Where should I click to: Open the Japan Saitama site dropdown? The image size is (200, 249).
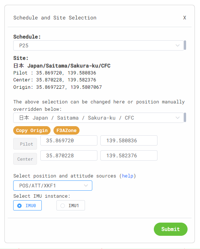pos(98,118)
